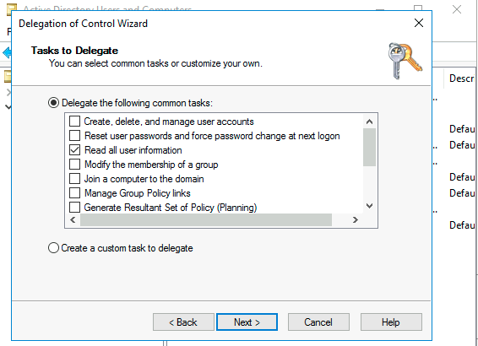Tick Modify the membership of a group
This screenshot has height=346, width=478.
click(x=74, y=165)
